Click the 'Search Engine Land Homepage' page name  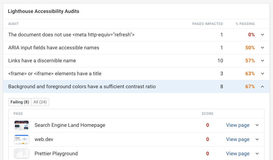70,125
